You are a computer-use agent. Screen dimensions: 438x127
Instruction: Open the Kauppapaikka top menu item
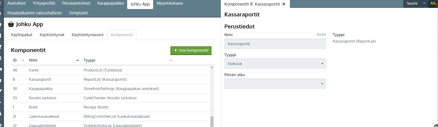coord(110,3)
